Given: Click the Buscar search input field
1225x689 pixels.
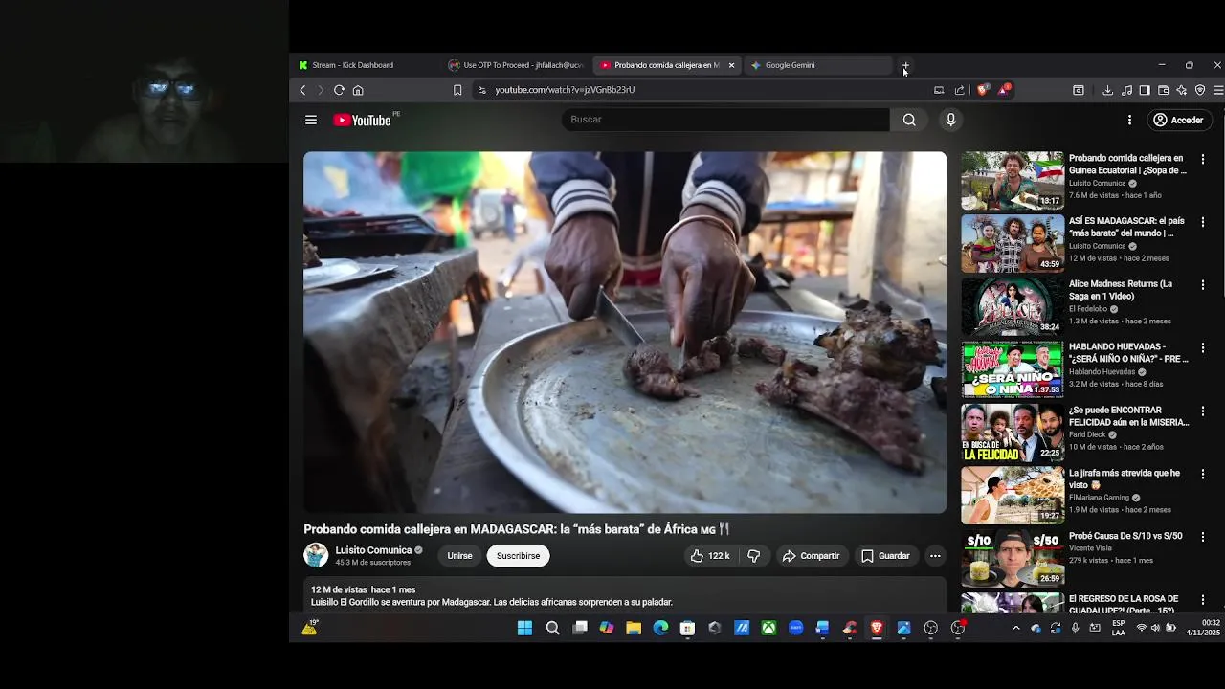Looking at the screenshot, I should [725, 120].
